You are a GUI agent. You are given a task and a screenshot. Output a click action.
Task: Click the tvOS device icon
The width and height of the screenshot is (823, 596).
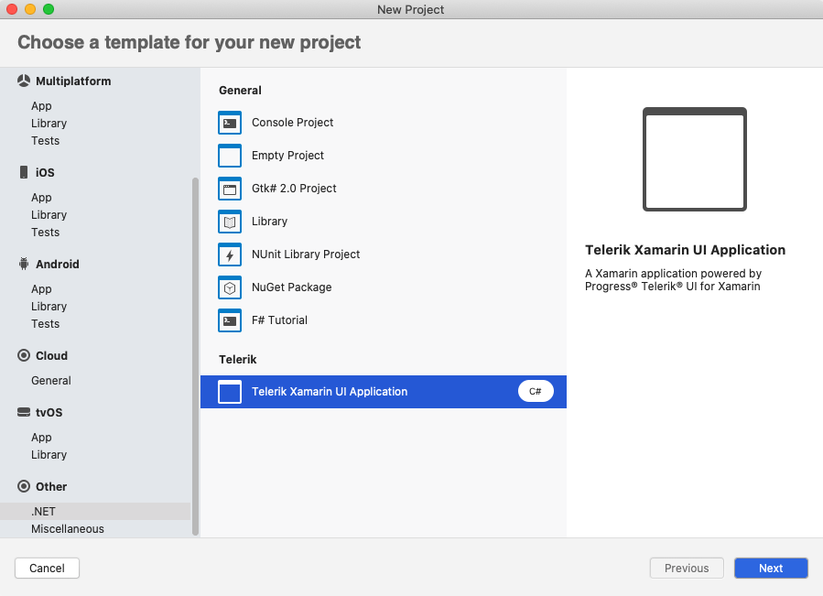24,412
